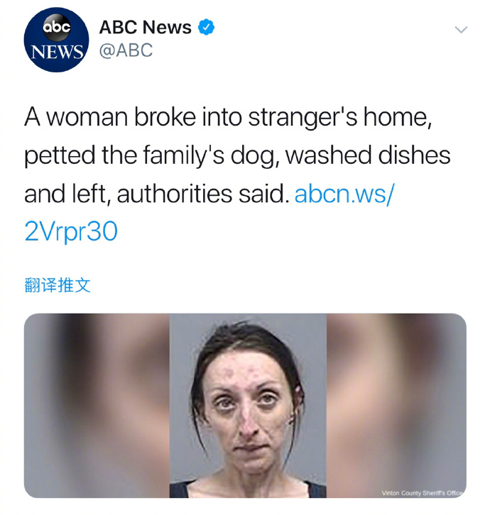Click the first line 'A woman broke into'
This screenshot has height=515, width=490.
[134, 117]
